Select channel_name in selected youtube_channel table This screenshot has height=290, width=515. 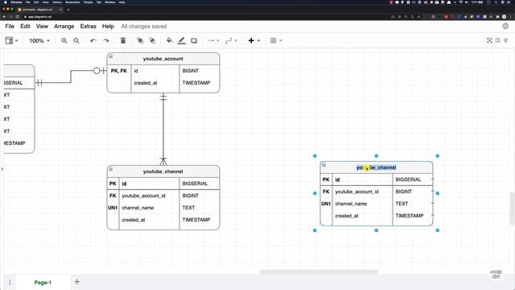363,204
